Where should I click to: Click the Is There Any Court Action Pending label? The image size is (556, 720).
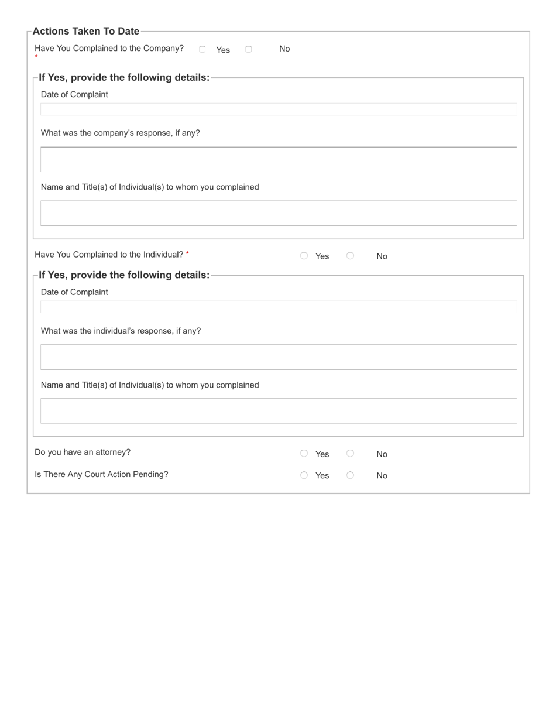(x=101, y=474)
